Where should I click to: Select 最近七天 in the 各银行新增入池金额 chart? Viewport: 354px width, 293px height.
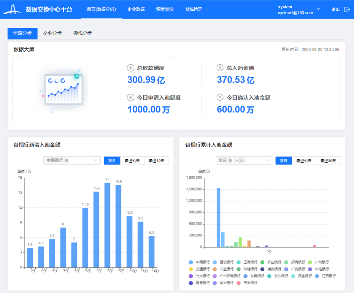pos(132,161)
